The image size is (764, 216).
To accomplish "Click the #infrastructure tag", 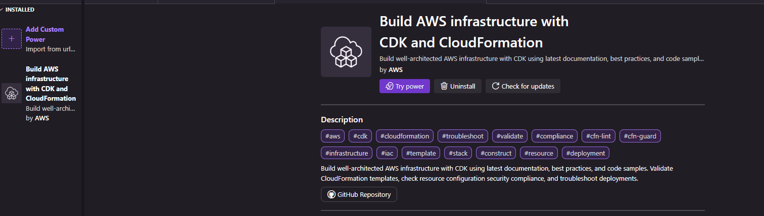I will (x=347, y=153).
